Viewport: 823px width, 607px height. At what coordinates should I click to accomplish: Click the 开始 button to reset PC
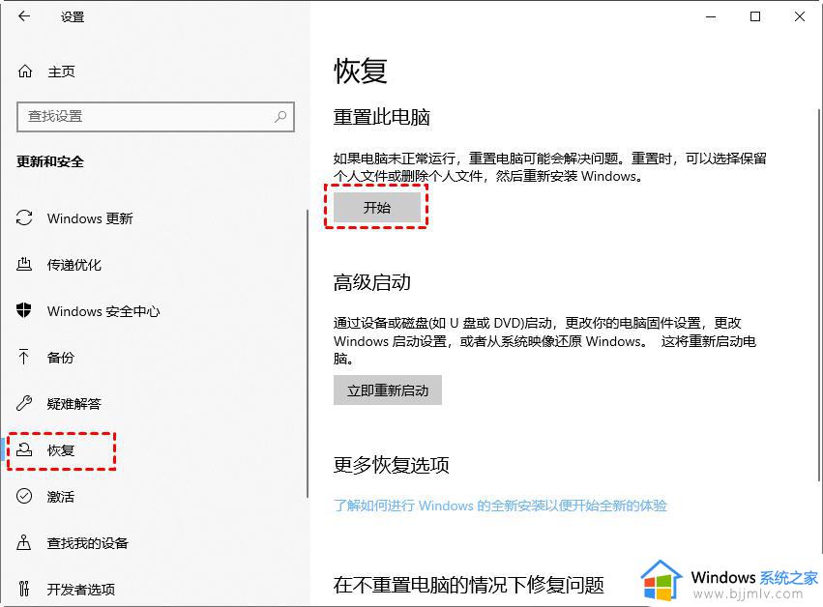tap(377, 207)
